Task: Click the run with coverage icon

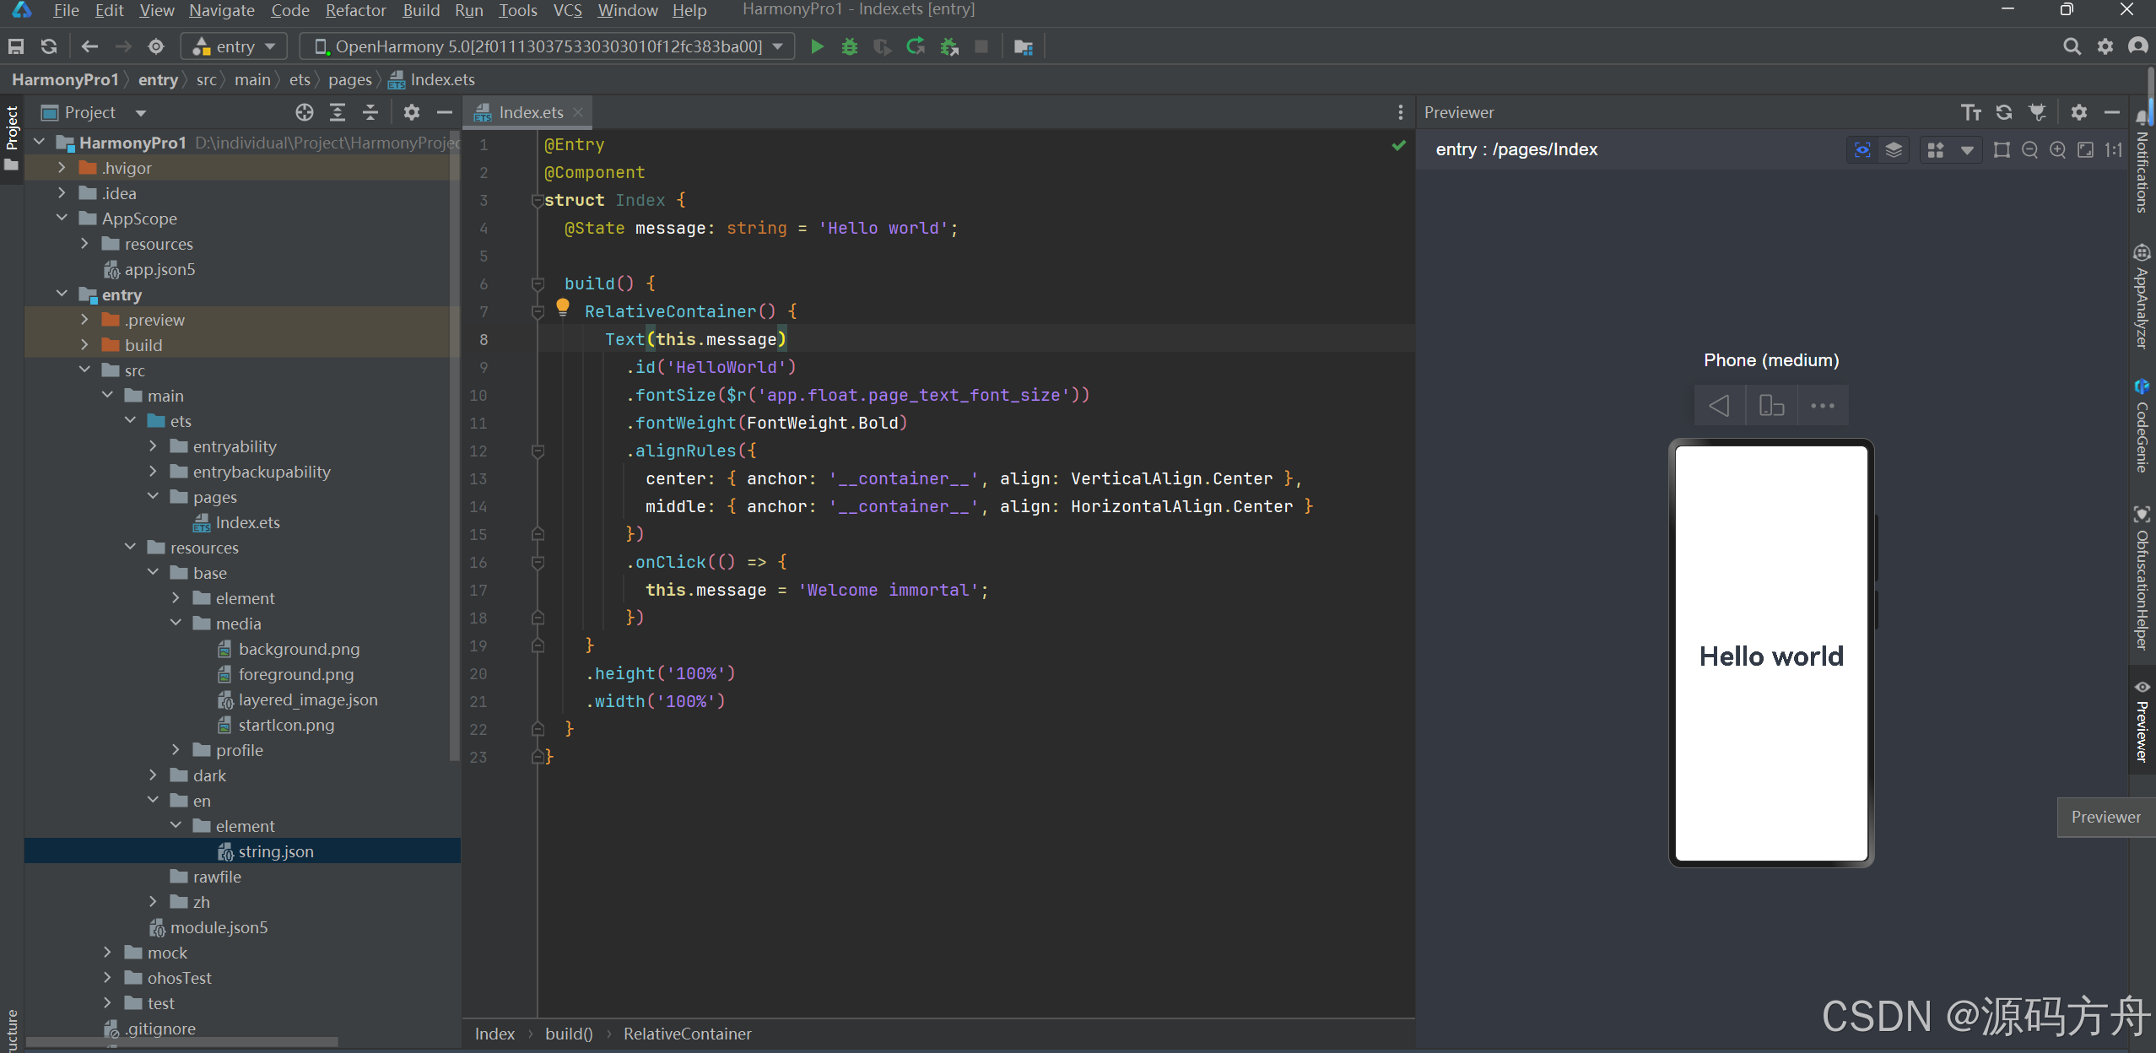Action: (883, 46)
